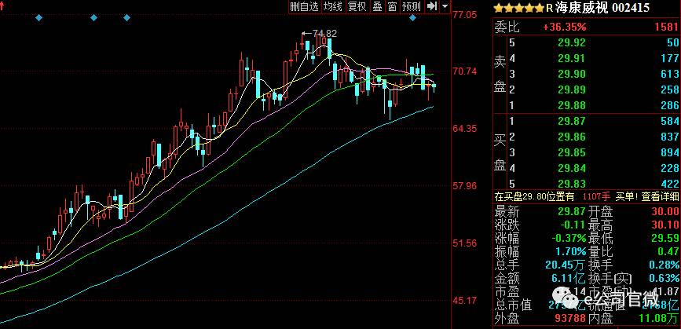Image resolution: width=681 pixels, height=329 pixels.
Task: Click the 删自选 toolbar button
Action: (x=305, y=6)
